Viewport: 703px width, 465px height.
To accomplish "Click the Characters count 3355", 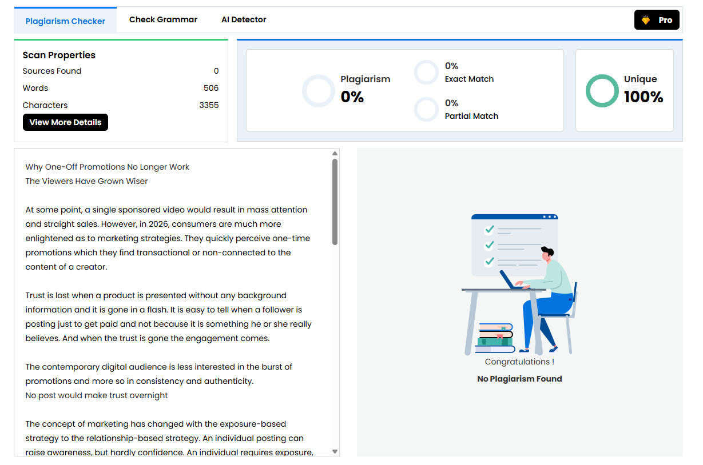I will click(x=209, y=105).
